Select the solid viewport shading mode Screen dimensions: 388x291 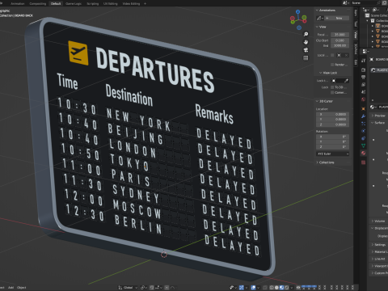[x=276, y=288]
